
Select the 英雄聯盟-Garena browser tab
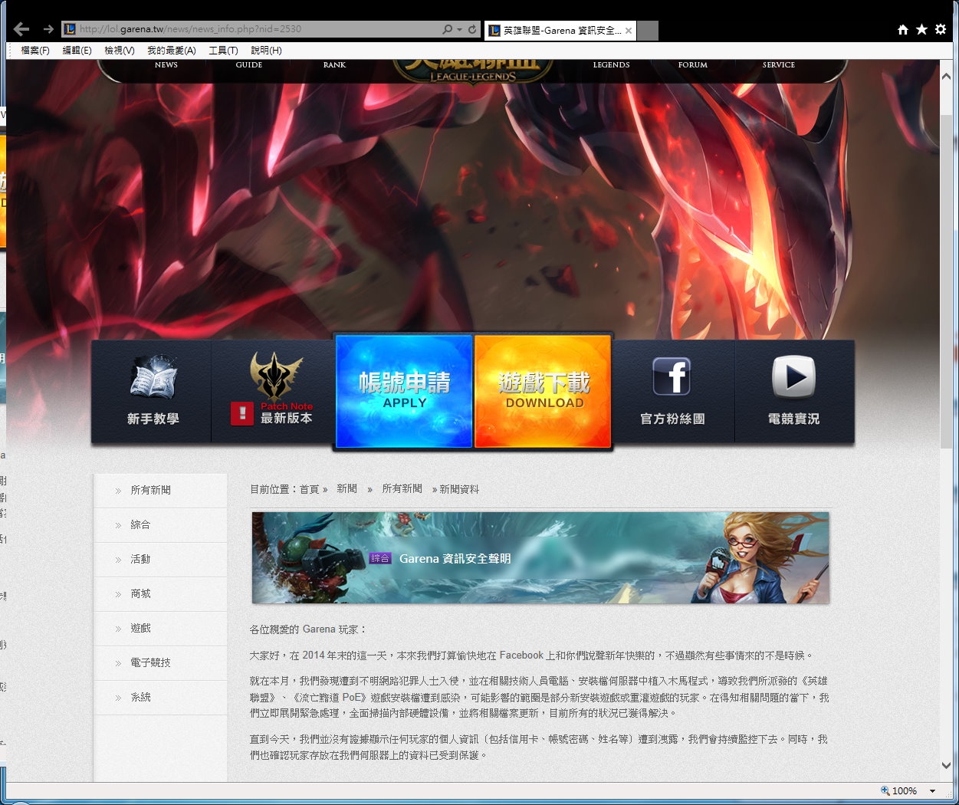point(560,30)
